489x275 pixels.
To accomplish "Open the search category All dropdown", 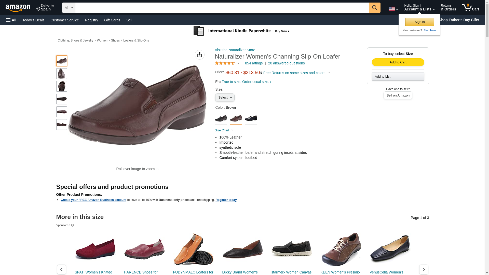I will click(69, 8).
